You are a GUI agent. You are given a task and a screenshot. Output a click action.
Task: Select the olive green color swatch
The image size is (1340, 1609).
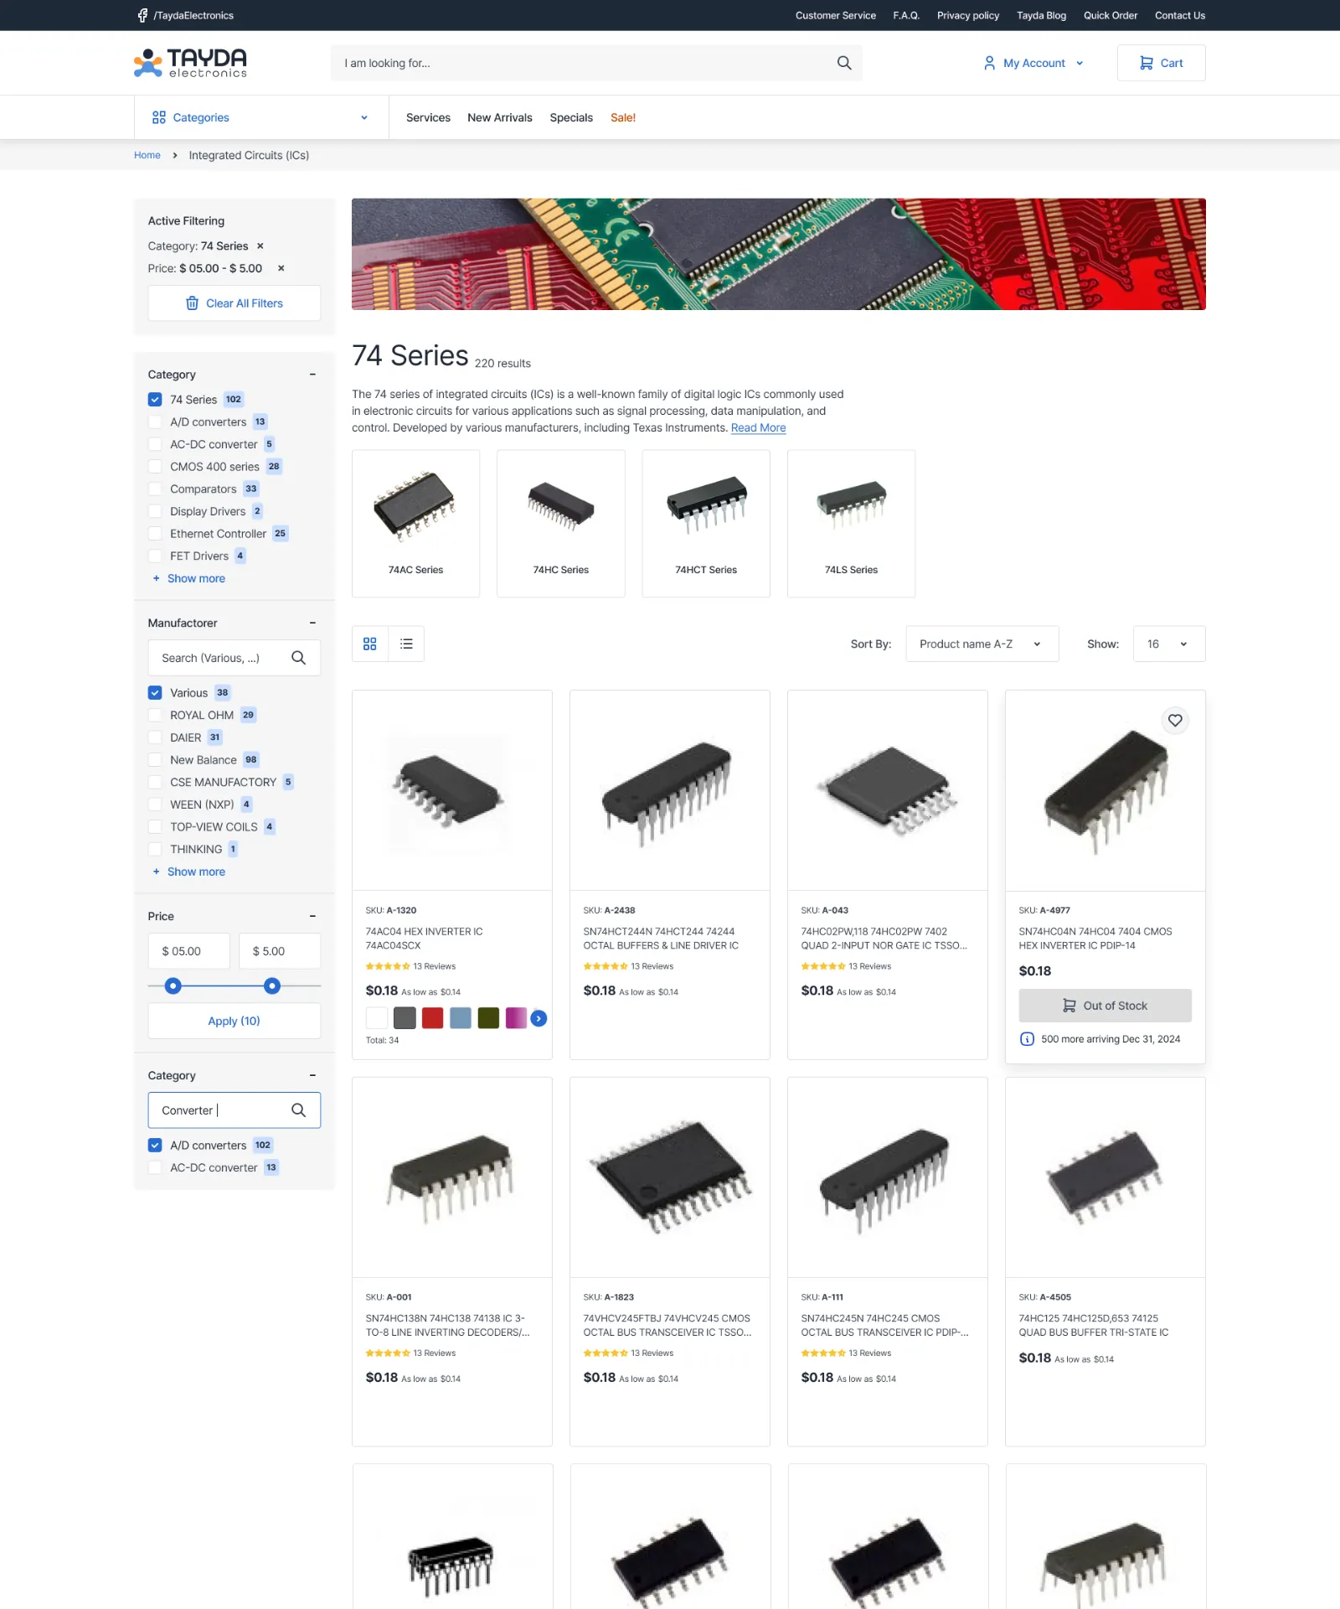click(x=488, y=1018)
